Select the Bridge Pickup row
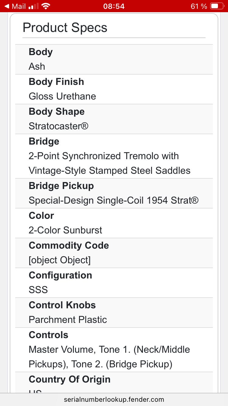This screenshot has width=228, height=406. point(114,193)
